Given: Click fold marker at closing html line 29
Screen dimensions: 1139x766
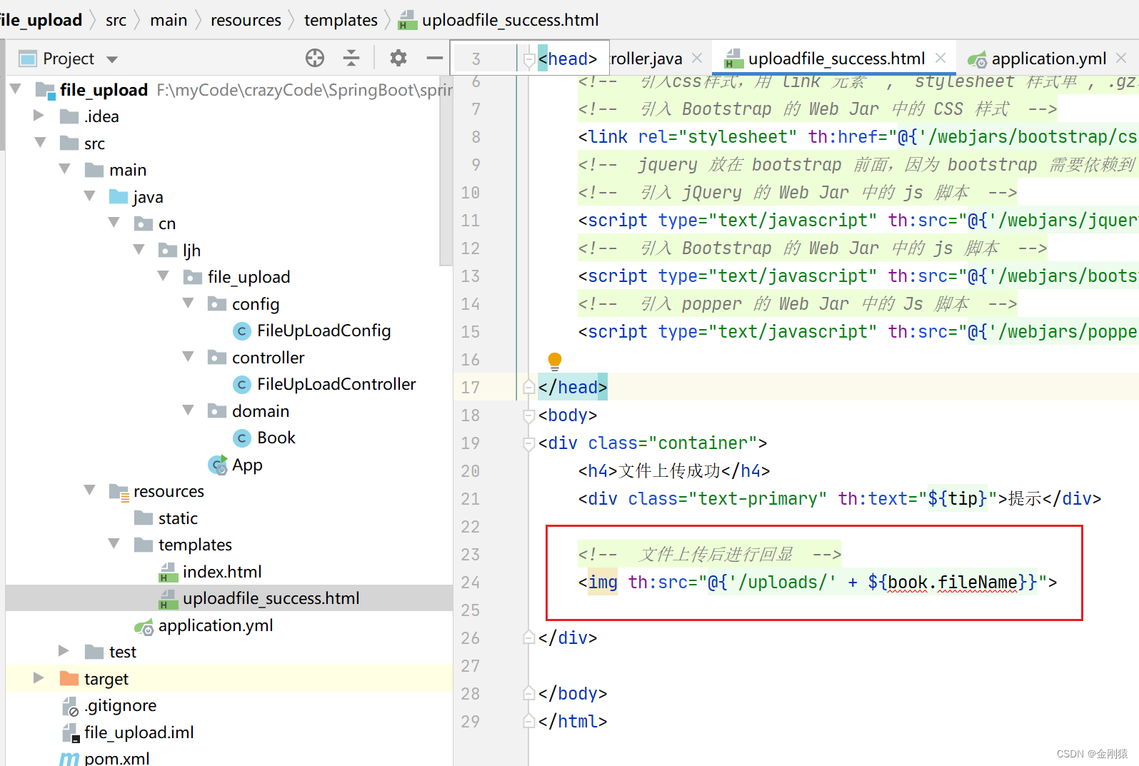Looking at the screenshot, I should tap(529, 721).
